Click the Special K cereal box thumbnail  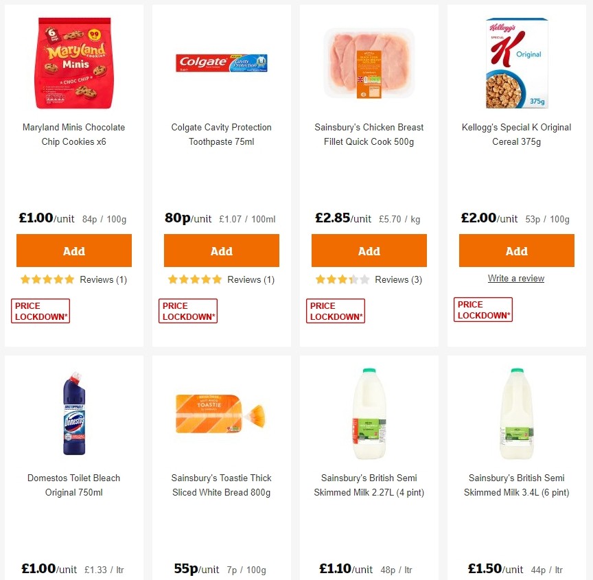(516, 62)
